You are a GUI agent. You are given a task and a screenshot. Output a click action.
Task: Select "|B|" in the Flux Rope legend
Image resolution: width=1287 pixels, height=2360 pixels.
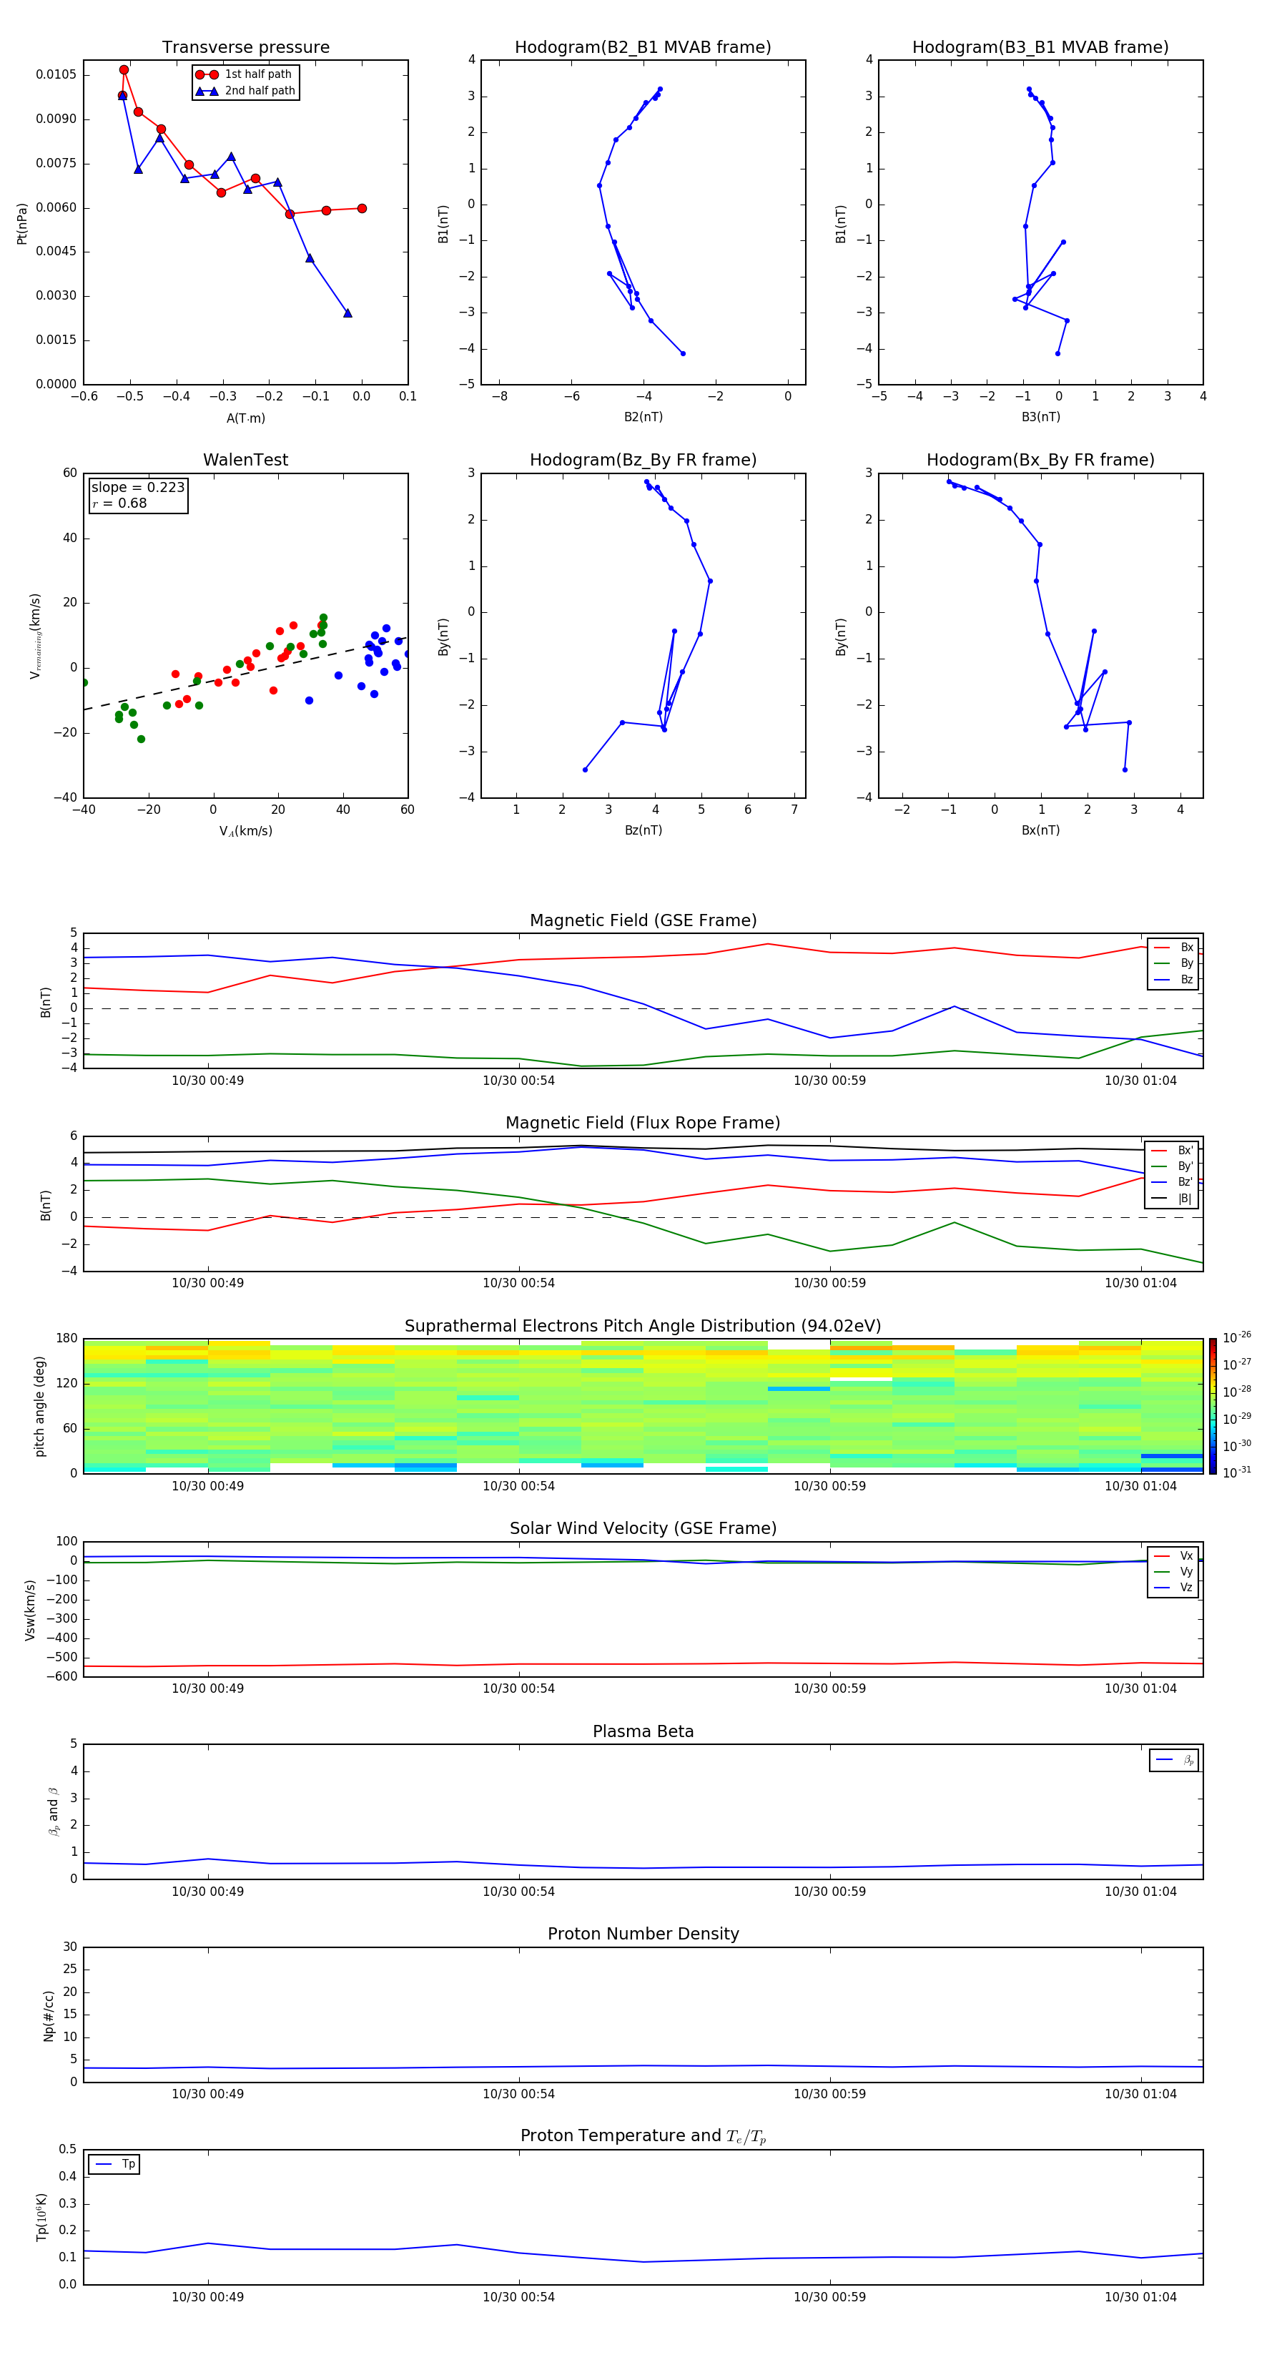tap(1172, 1199)
